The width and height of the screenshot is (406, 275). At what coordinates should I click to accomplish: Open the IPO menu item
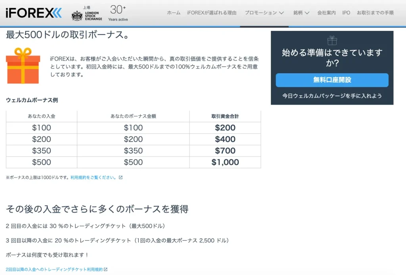click(346, 13)
